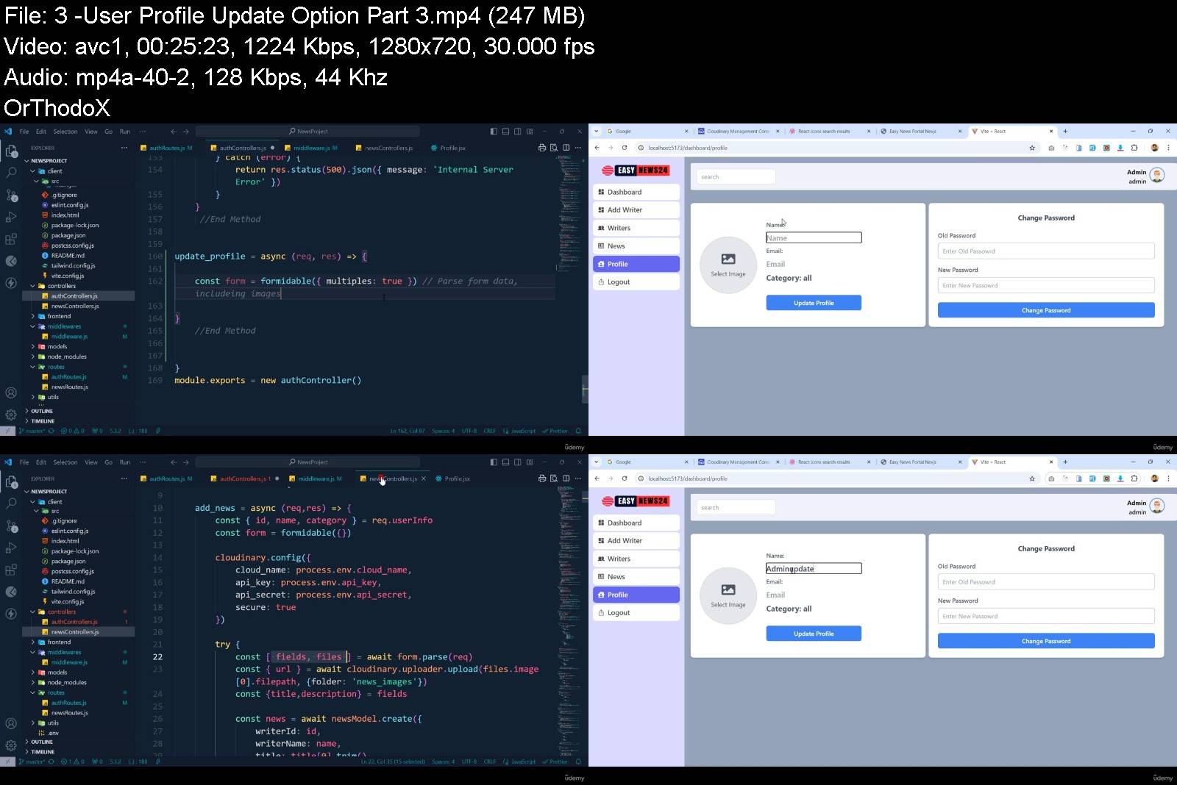Open View menu in bottom-left VS Code

[x=91, y=462]
